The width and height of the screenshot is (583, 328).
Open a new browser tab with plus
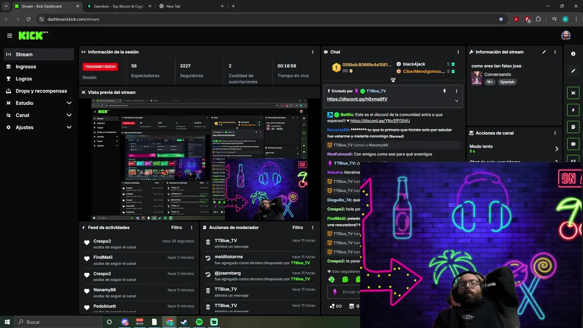click(233, 6)
